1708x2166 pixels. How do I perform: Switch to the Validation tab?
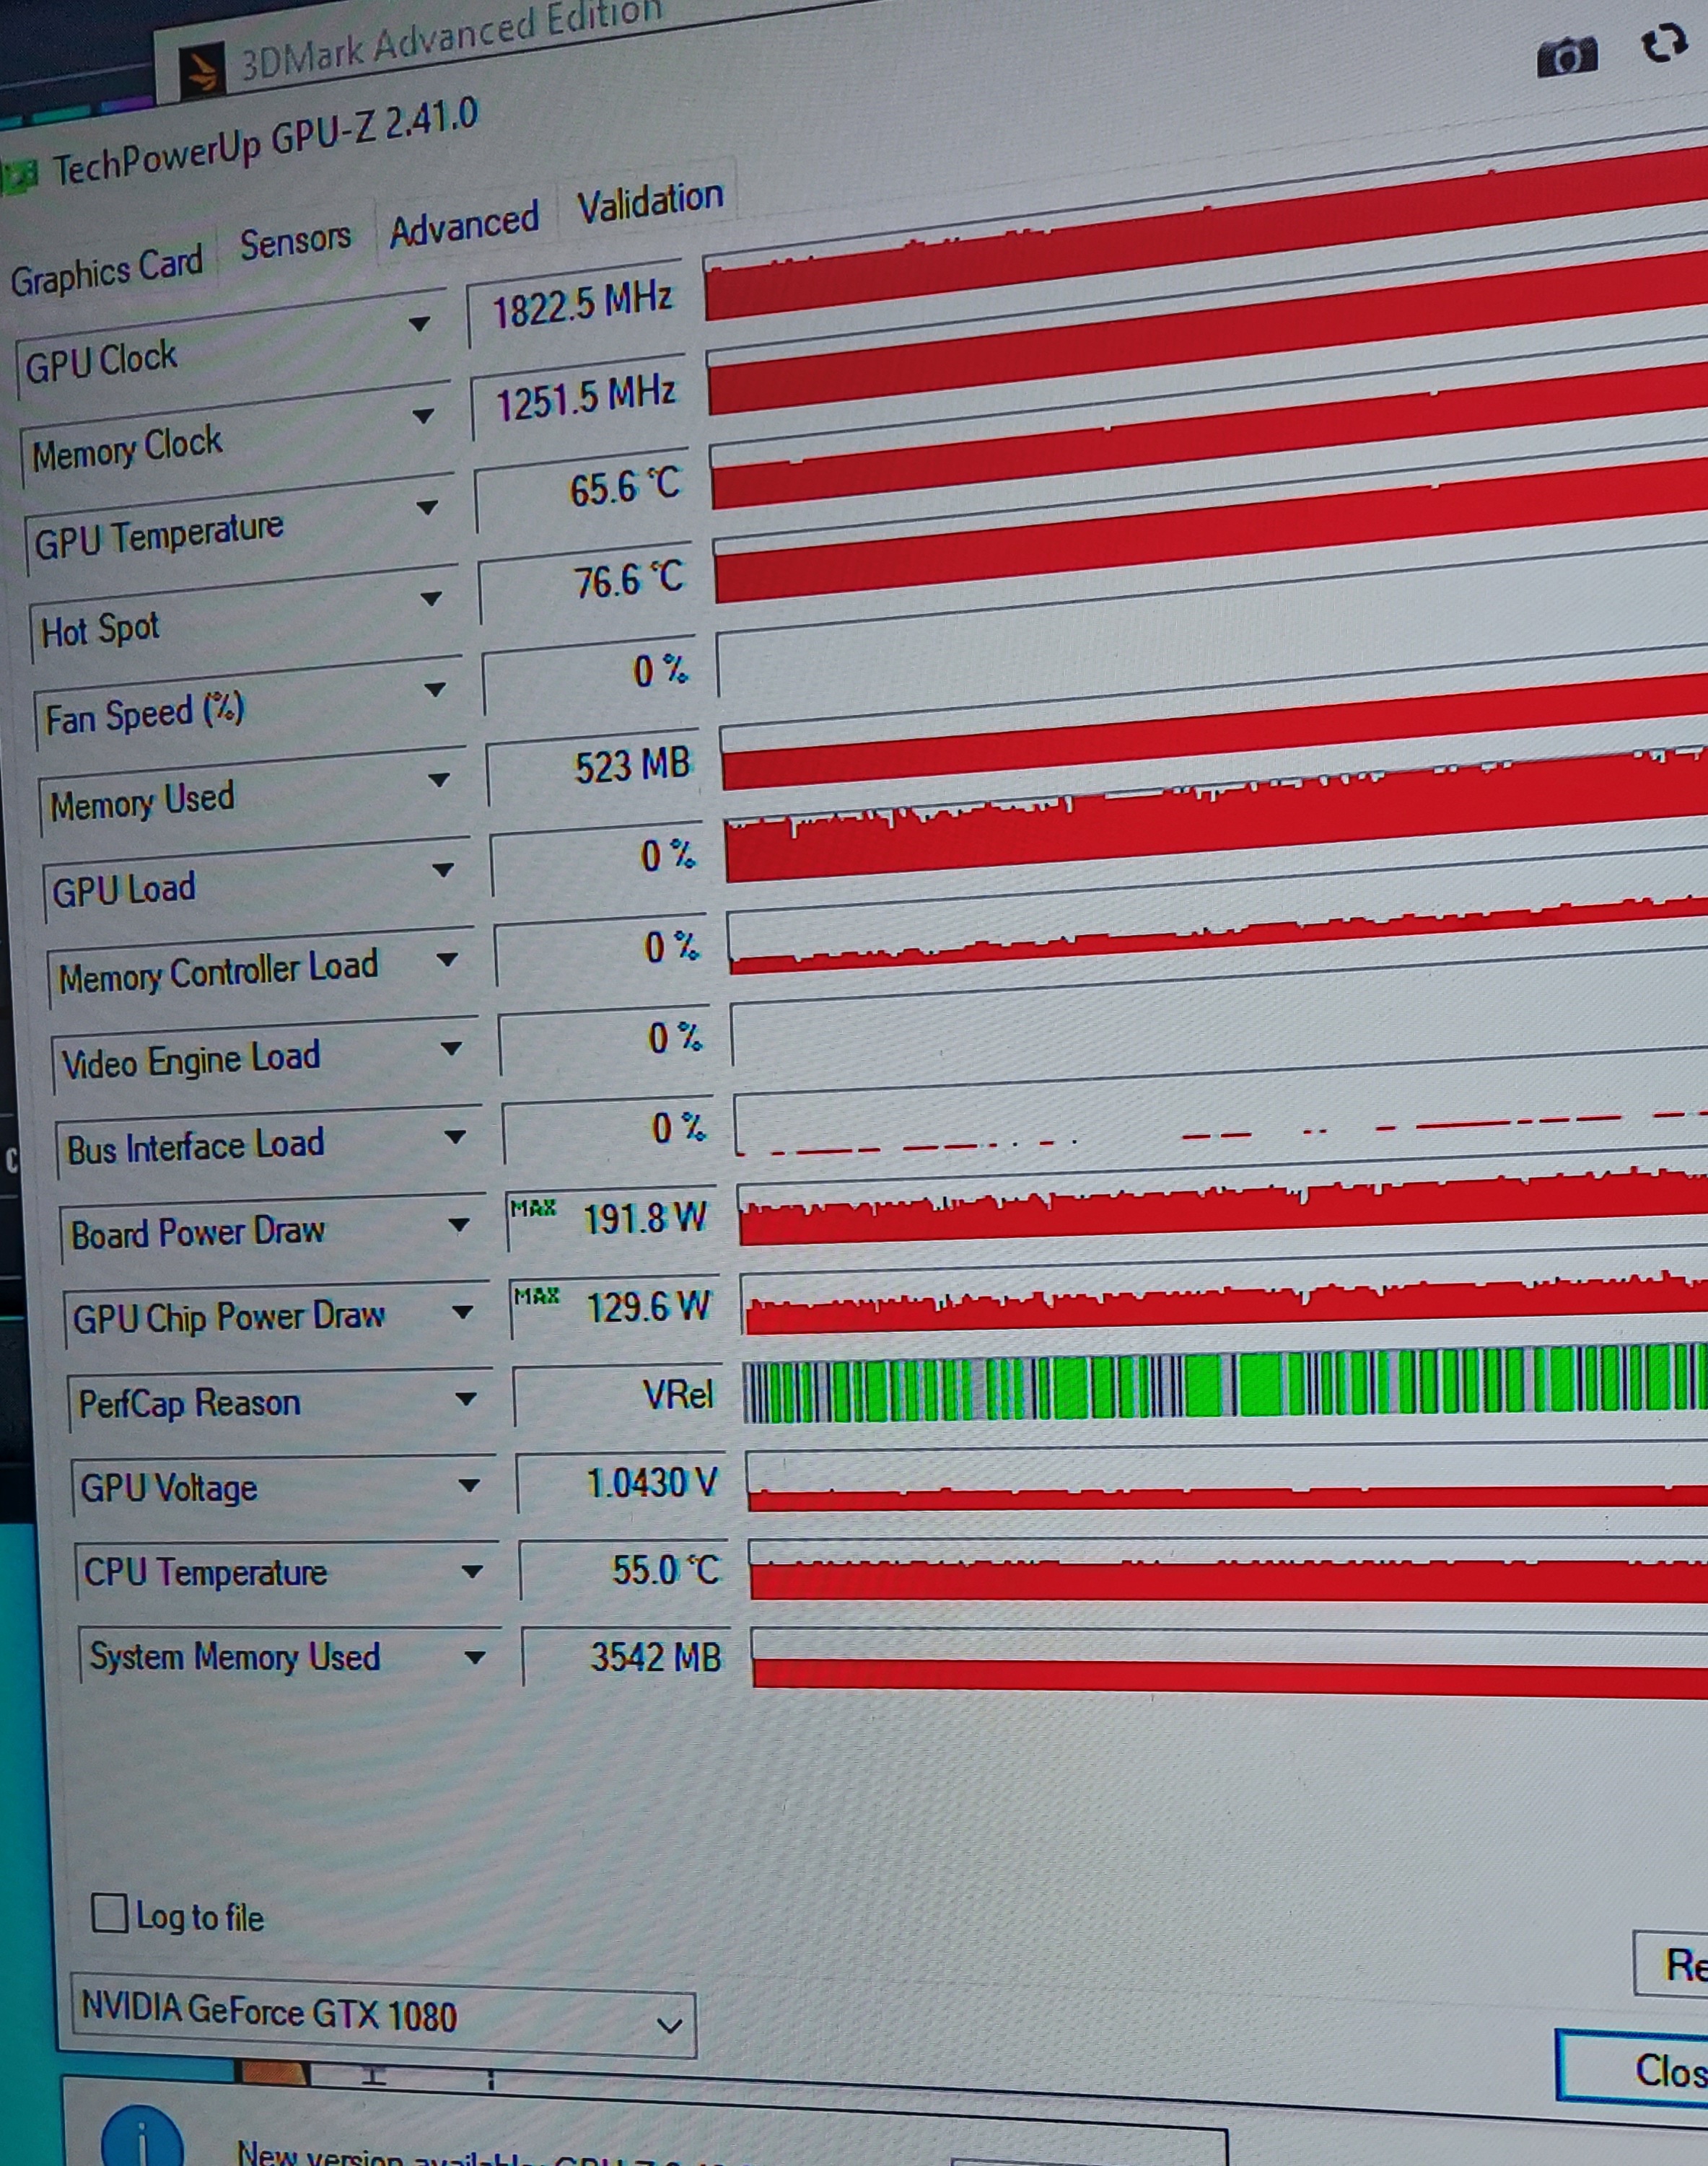point(650,201)
